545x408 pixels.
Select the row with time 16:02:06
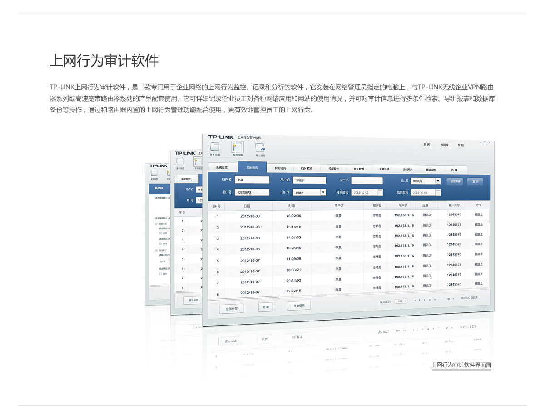pos(348,216)
